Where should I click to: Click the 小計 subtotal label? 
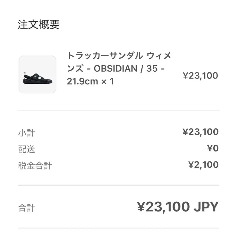pyautogui.click(x=27, y=133)
